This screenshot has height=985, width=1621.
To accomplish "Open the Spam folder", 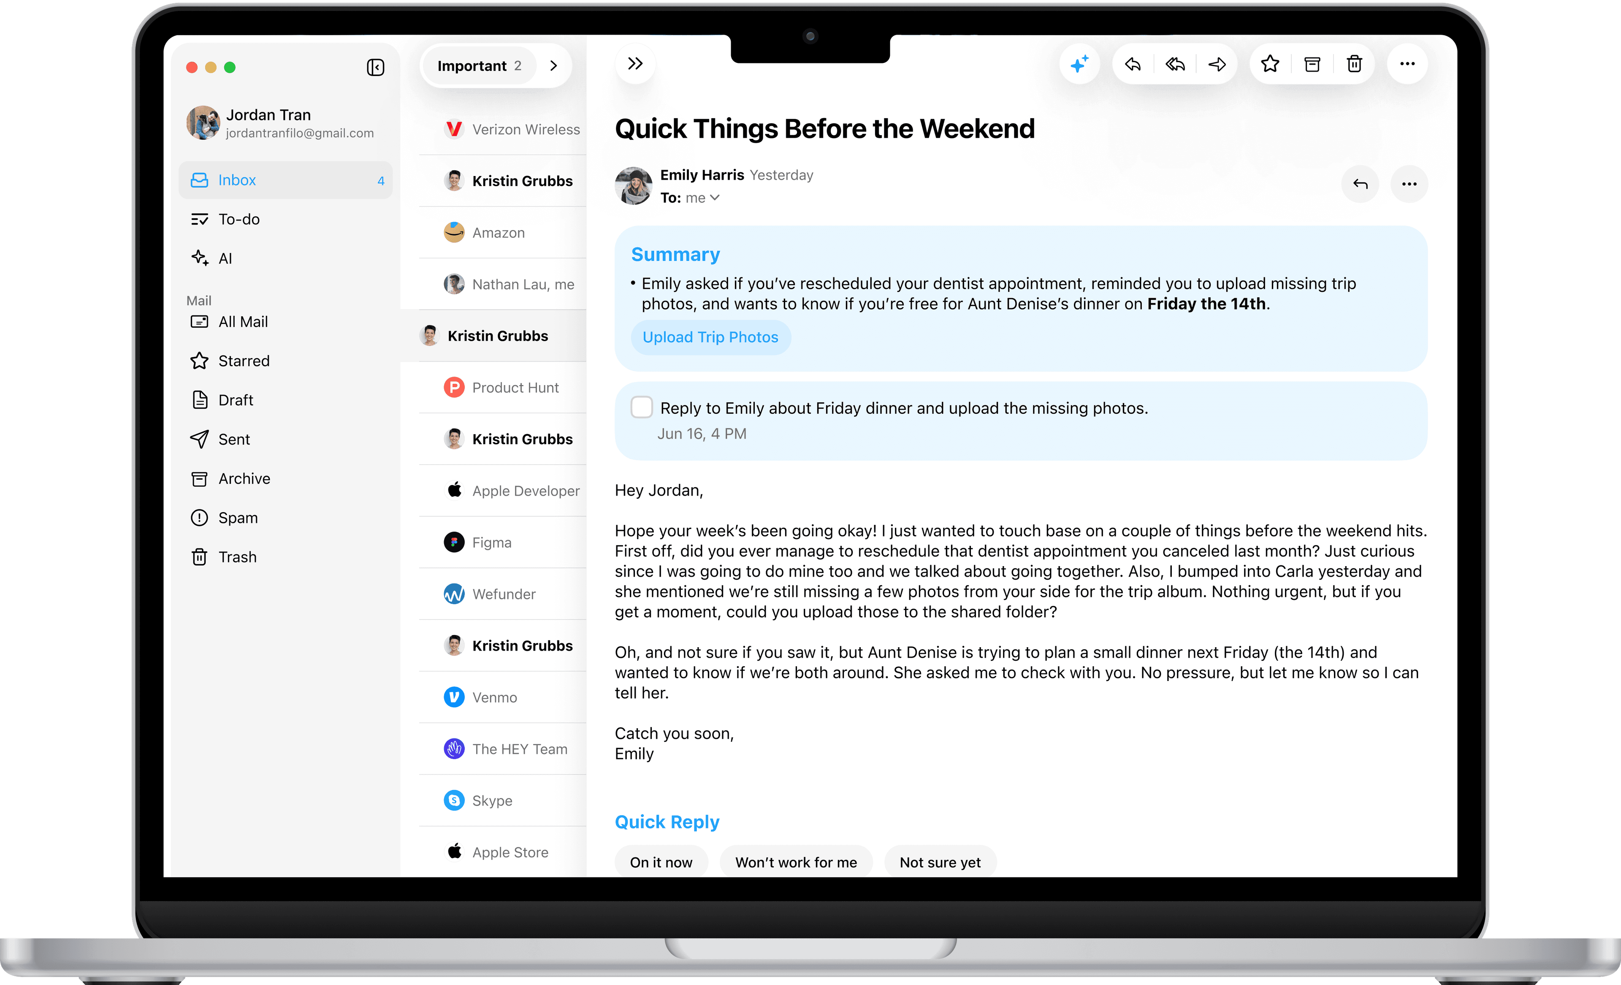I will [x=285, y=518].
